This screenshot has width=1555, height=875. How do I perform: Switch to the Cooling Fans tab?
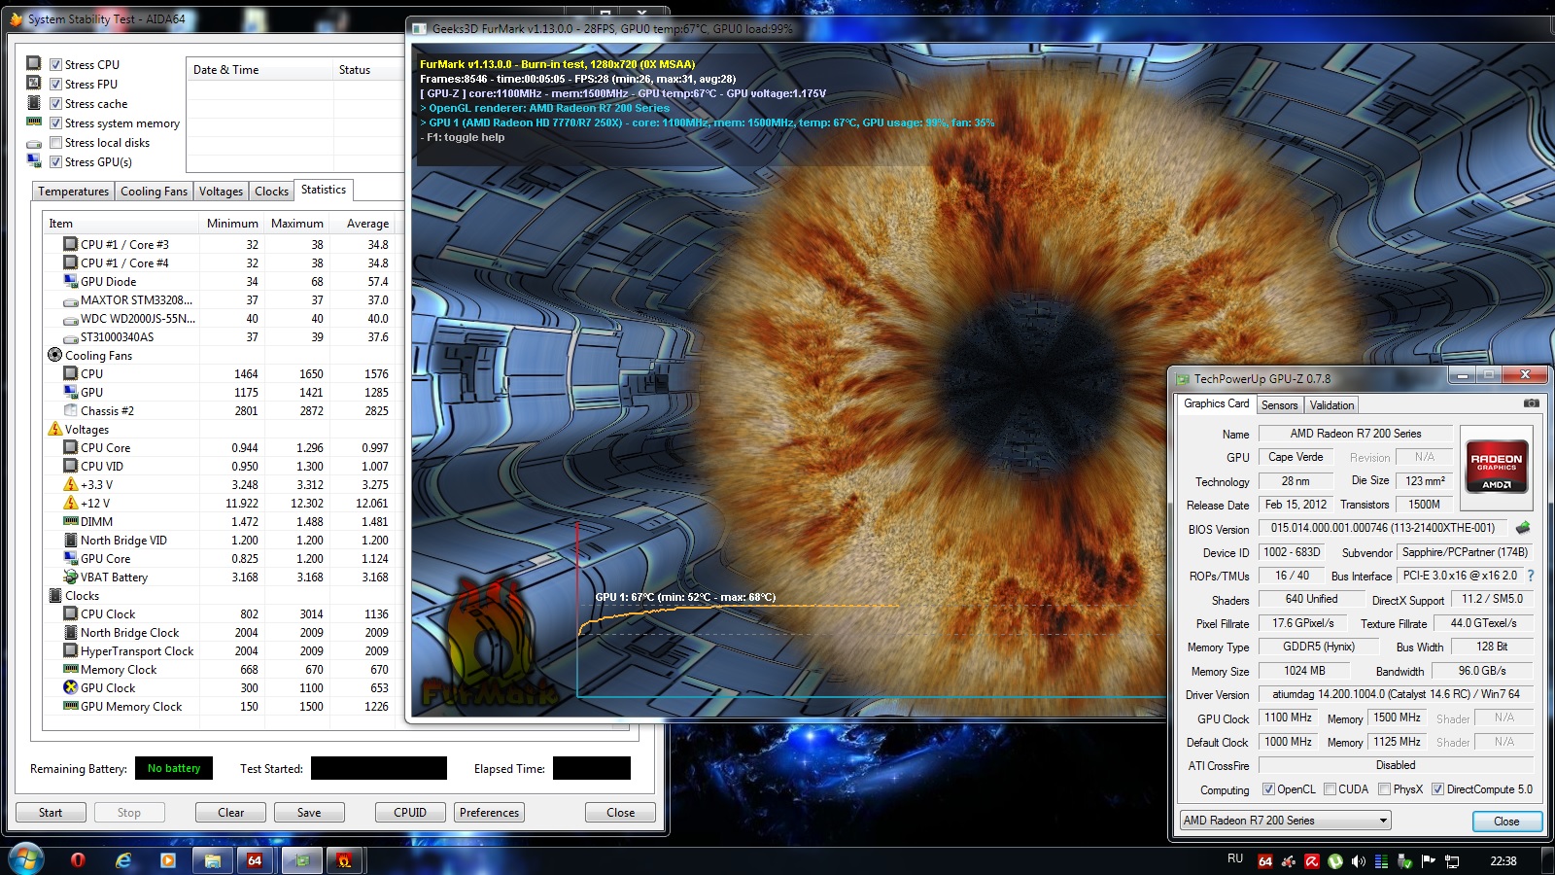coord(154,192)
